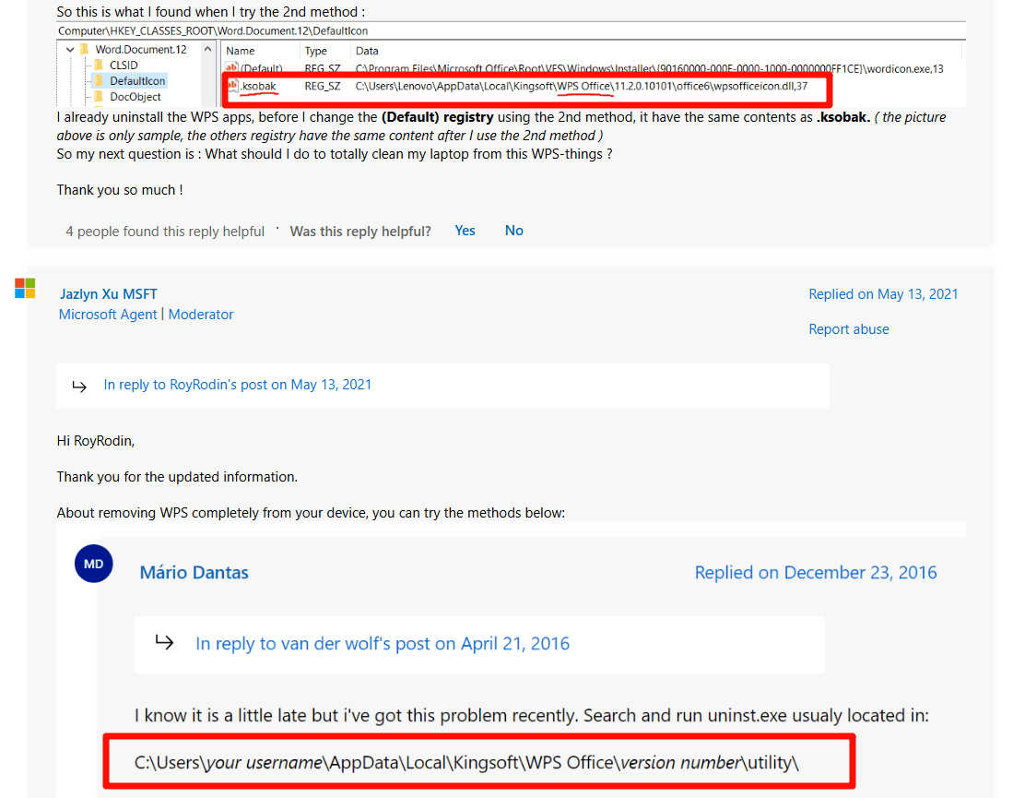Select the Word.Document.12 registry key
Screen dimensions: 1025x798
click(x=140, y=50)
